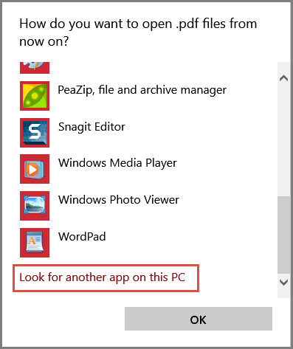The height and width of the screenshot is (349, 293).
Task: Pick 'Windows Media Player' list entry text
Action: (117, 163)
